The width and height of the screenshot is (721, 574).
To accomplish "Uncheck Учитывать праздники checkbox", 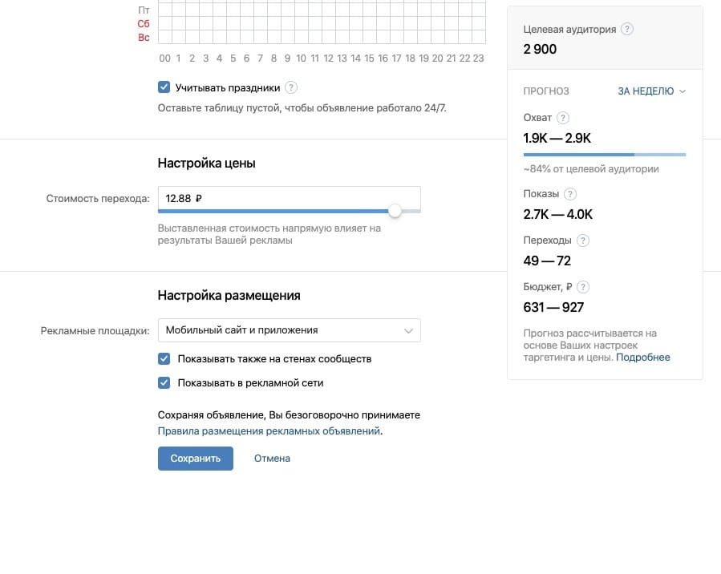I will point(164,87).
